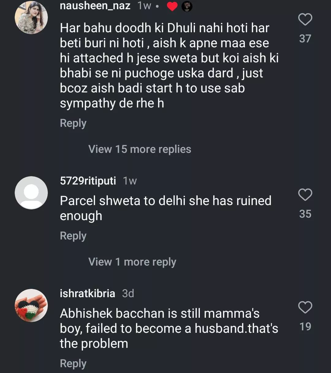This screenshot has height=373, width=331.
Task: Expand 'View 15 more replies'
Action: point(140,149)
